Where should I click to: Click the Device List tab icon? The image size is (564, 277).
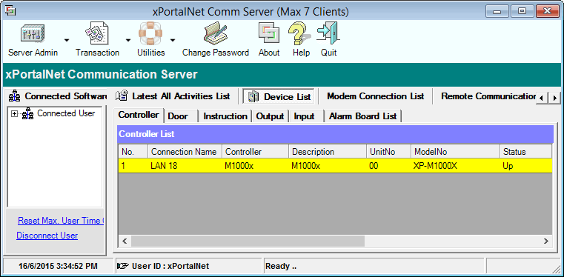pos(253,96)
